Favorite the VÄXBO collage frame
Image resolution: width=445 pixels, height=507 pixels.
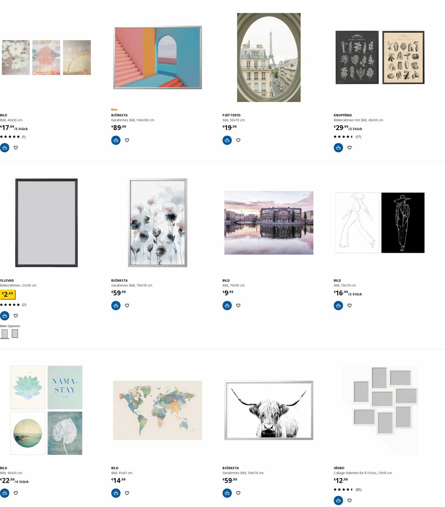click(x=350, y=501)
